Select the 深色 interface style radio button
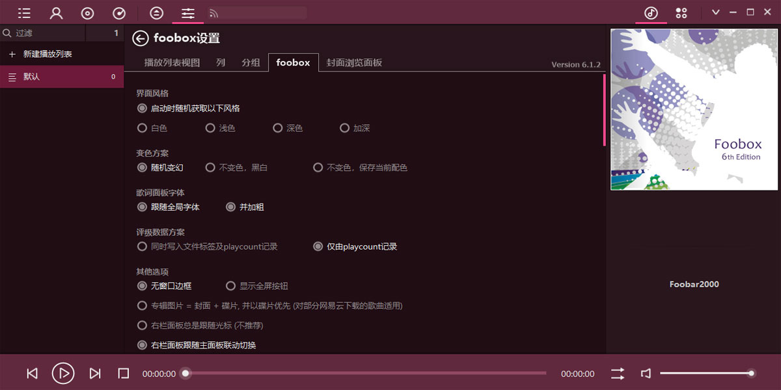The image size is (781, 390). point(278,127)
